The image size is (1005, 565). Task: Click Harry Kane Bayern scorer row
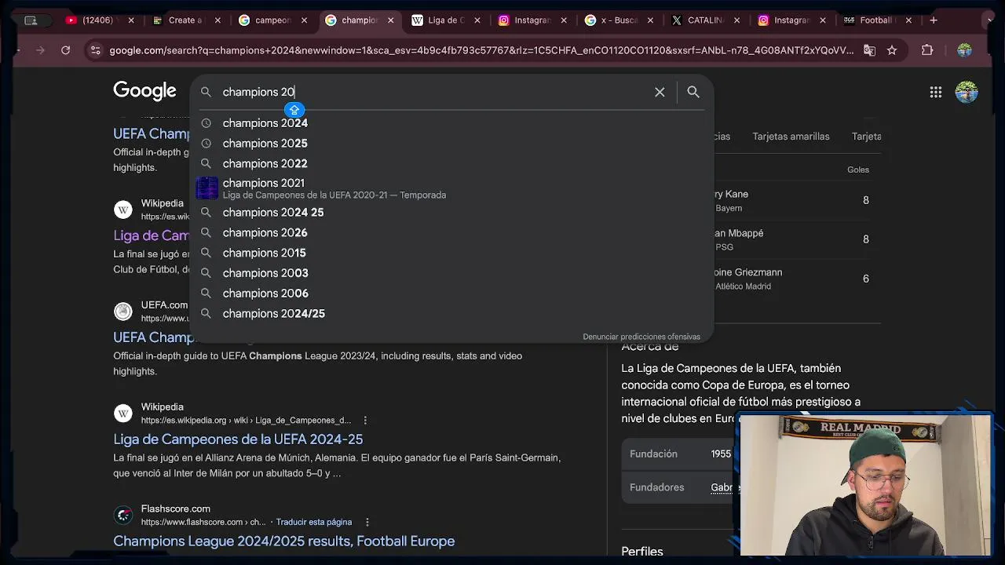pyautogui.click(x=793, y=201)
